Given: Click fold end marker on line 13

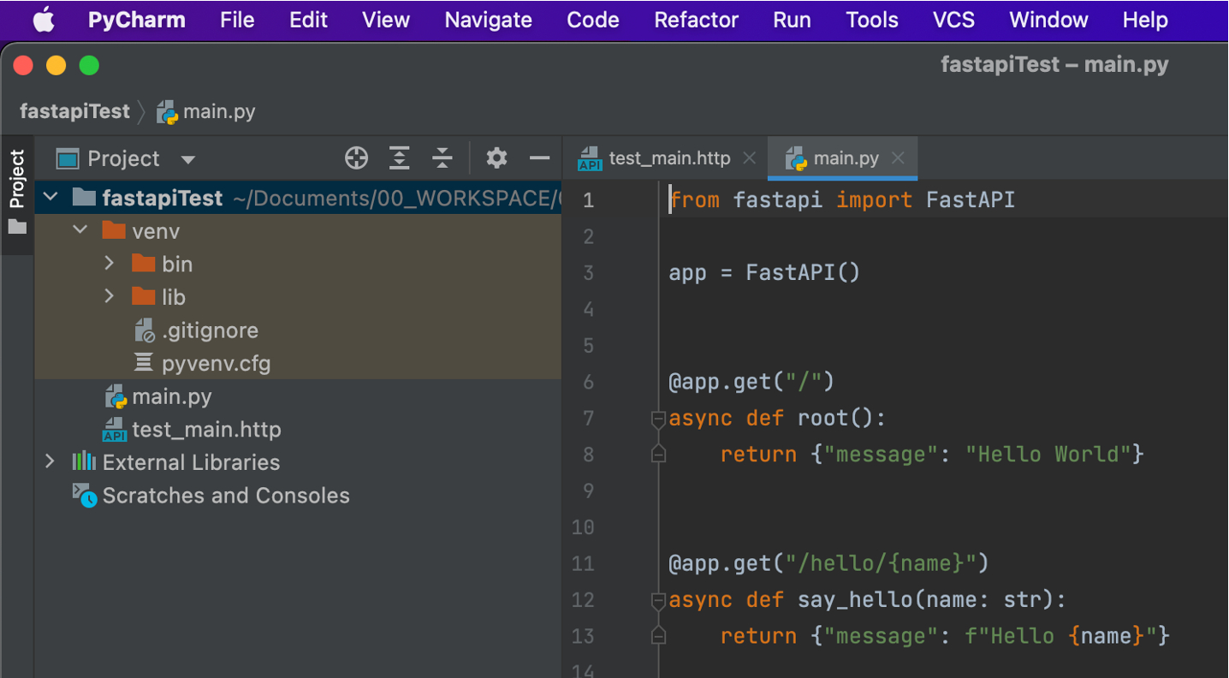Looking at the screenshot, I should pyautogui.click(x=658, y=636).
